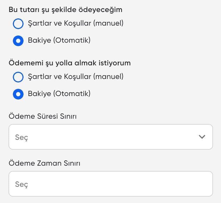The image size is (221, 203).
Task: Select Şartlar ve Koşullar (manuel) in first section
Action: pyautogui.click(x=18, y=23)
